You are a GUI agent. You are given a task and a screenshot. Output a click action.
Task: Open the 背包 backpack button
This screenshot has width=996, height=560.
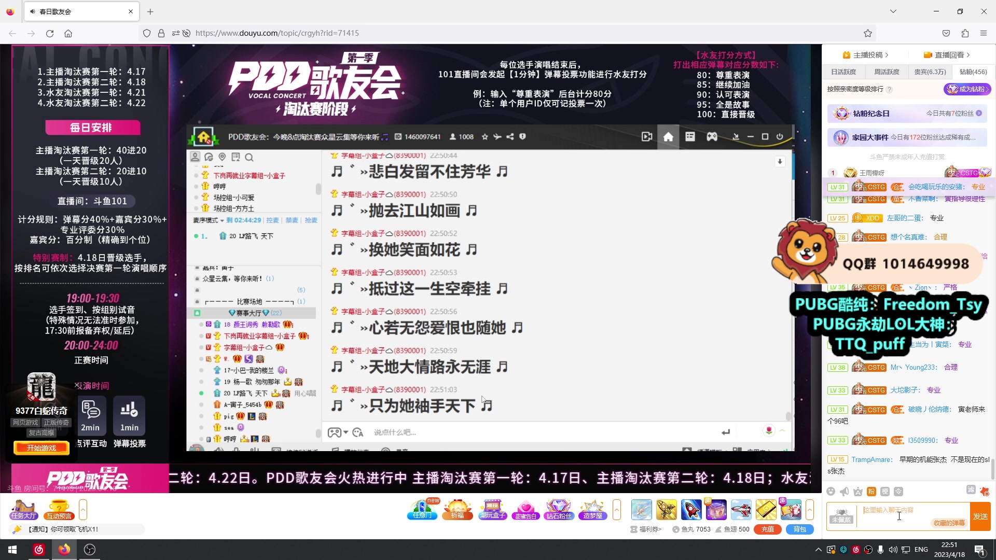point(800,529)
